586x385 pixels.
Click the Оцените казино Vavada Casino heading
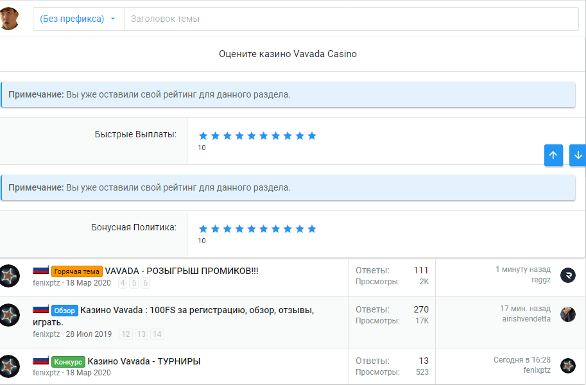point(288,54)
